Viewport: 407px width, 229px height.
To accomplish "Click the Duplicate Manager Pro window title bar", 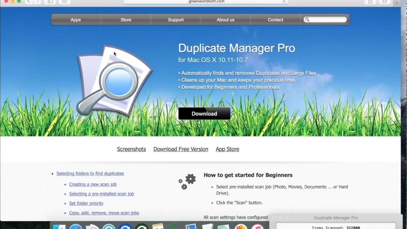I will (x=335, y=218).
